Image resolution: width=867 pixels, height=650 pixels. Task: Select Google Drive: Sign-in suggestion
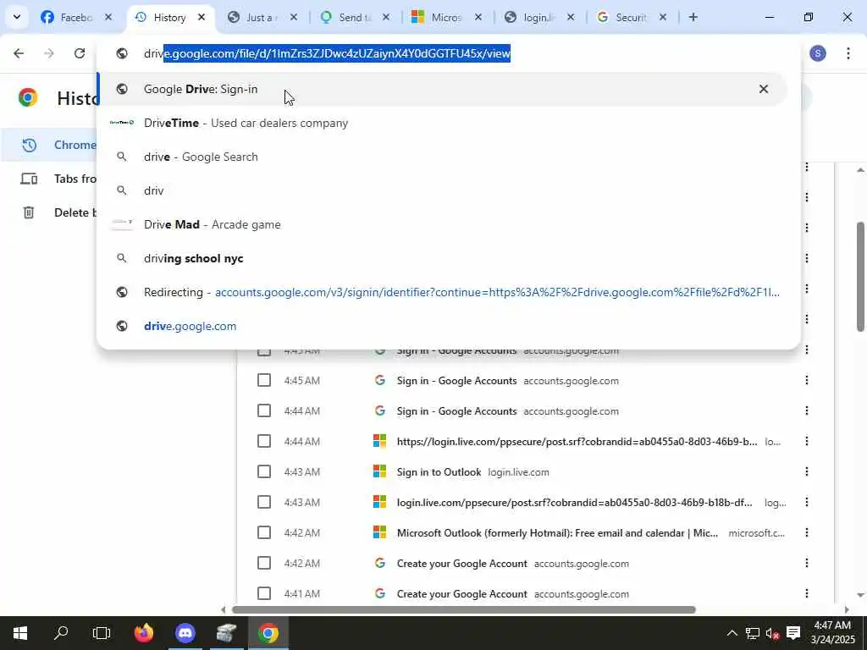(x=442, y=89)
